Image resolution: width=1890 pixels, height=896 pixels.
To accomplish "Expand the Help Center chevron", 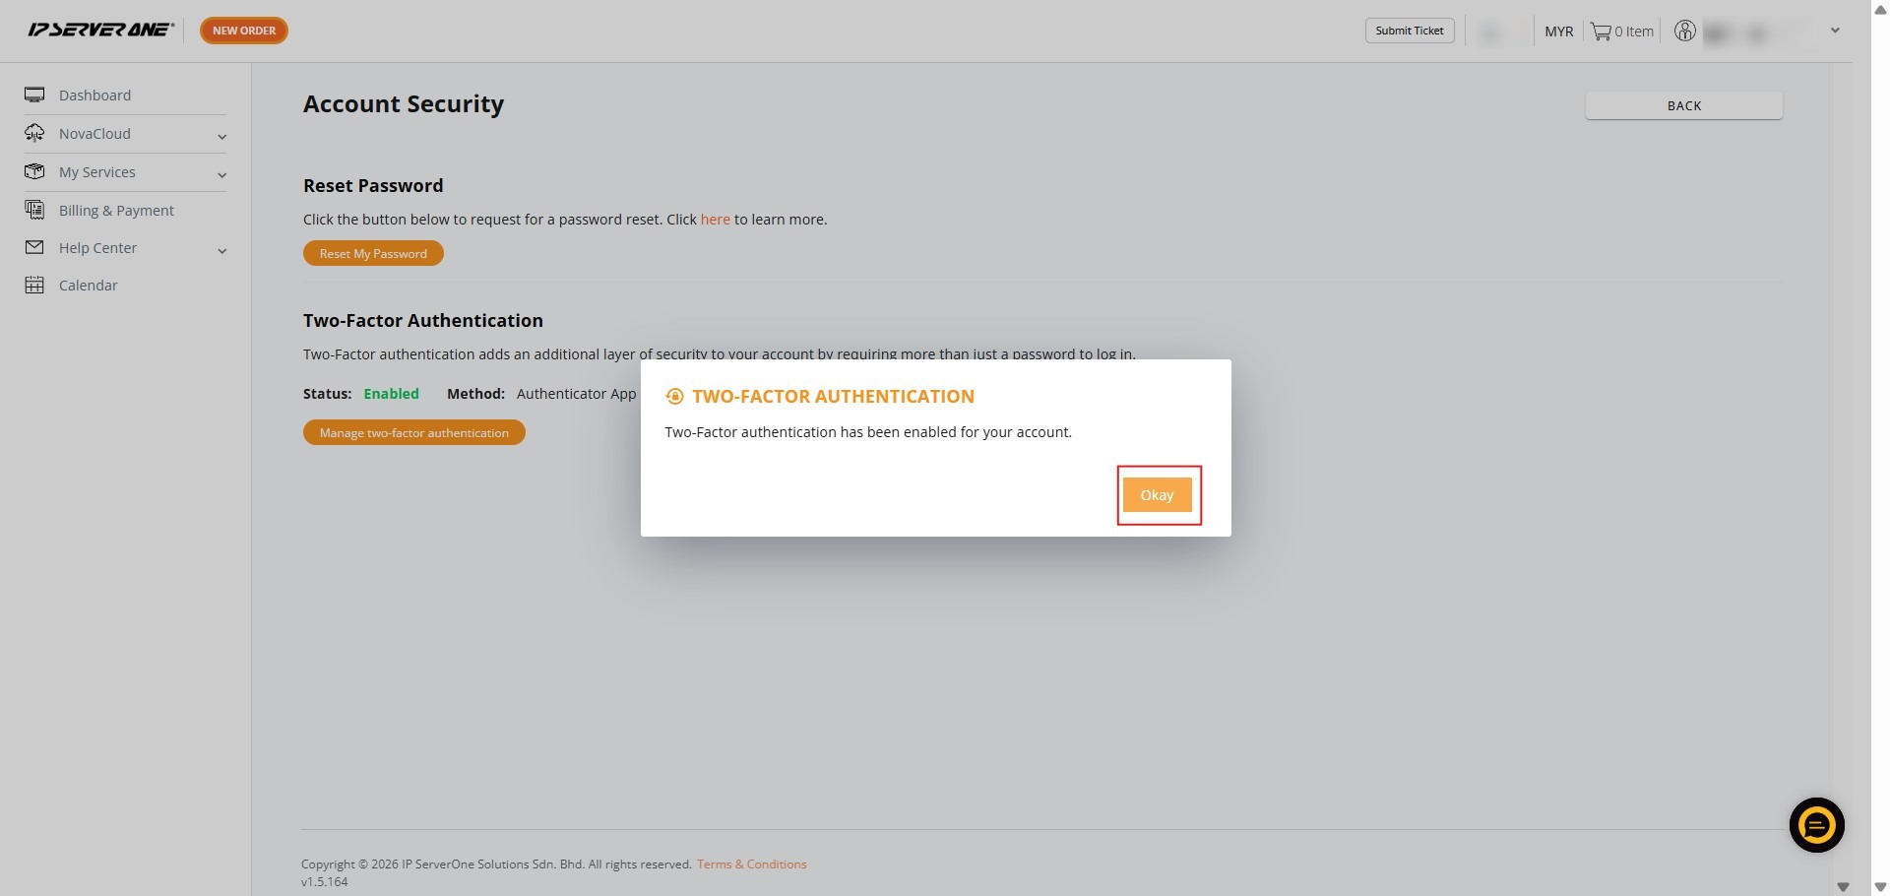I will 221,251.
